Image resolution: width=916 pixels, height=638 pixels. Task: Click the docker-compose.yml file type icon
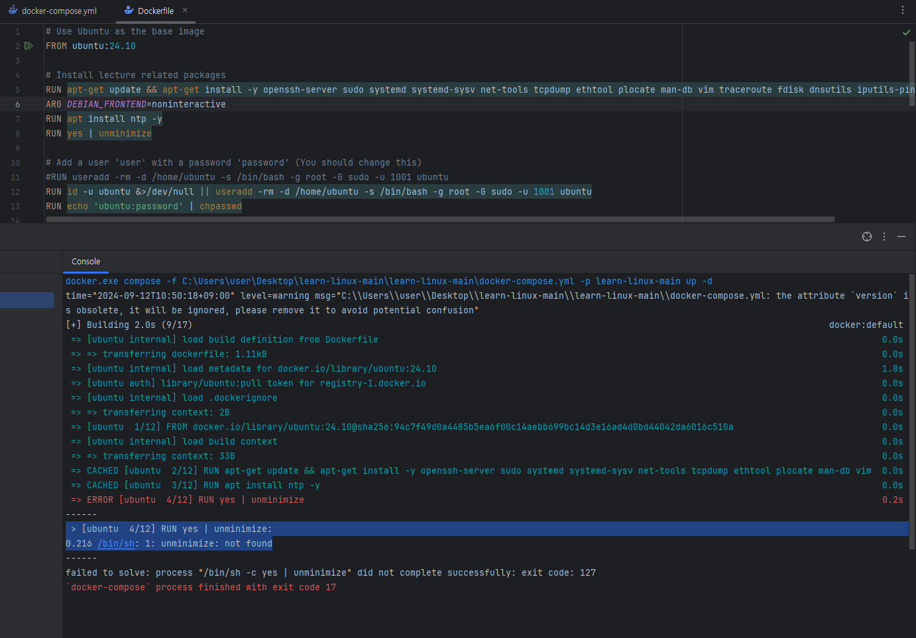(x=13, y=11)
